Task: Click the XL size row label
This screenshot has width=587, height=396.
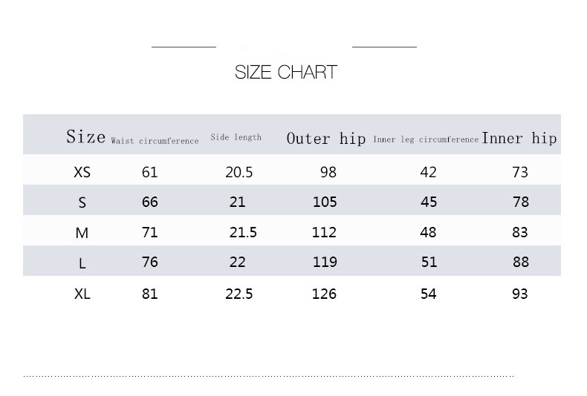Action: click(x=82, y=294)
